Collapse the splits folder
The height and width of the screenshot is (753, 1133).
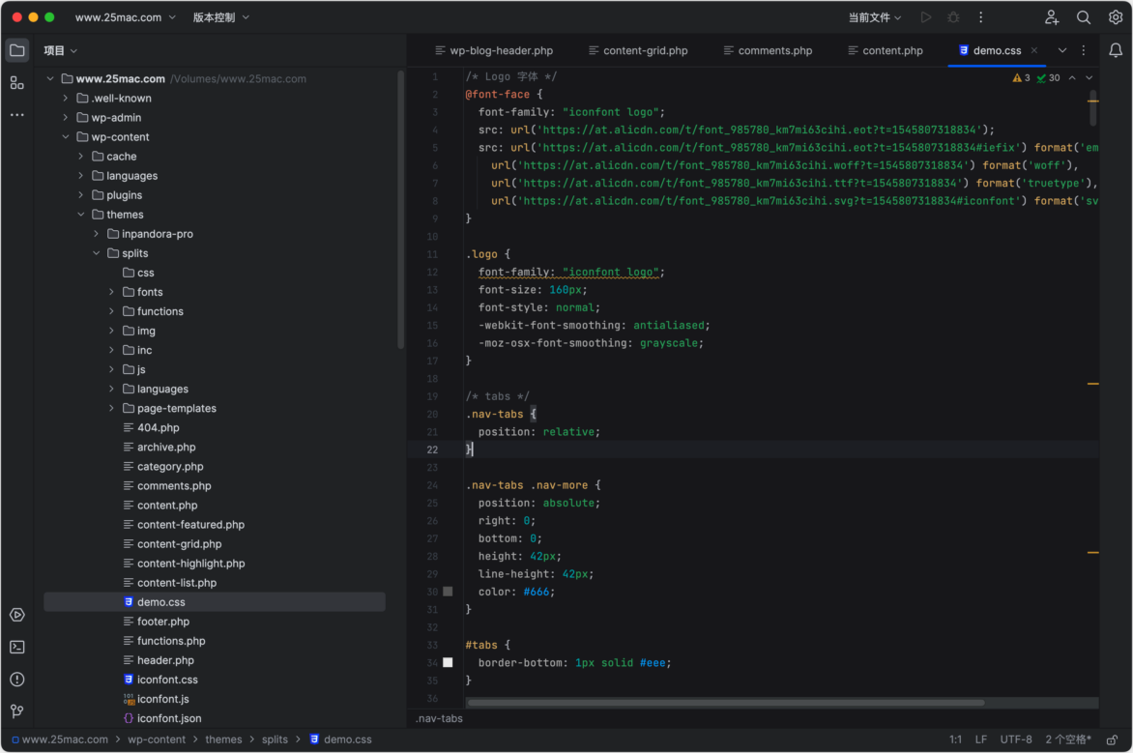tap(96, 253)
